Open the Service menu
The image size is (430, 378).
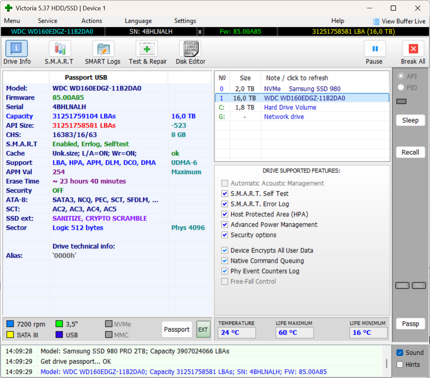pyautogui.click(x=48, y=21)
